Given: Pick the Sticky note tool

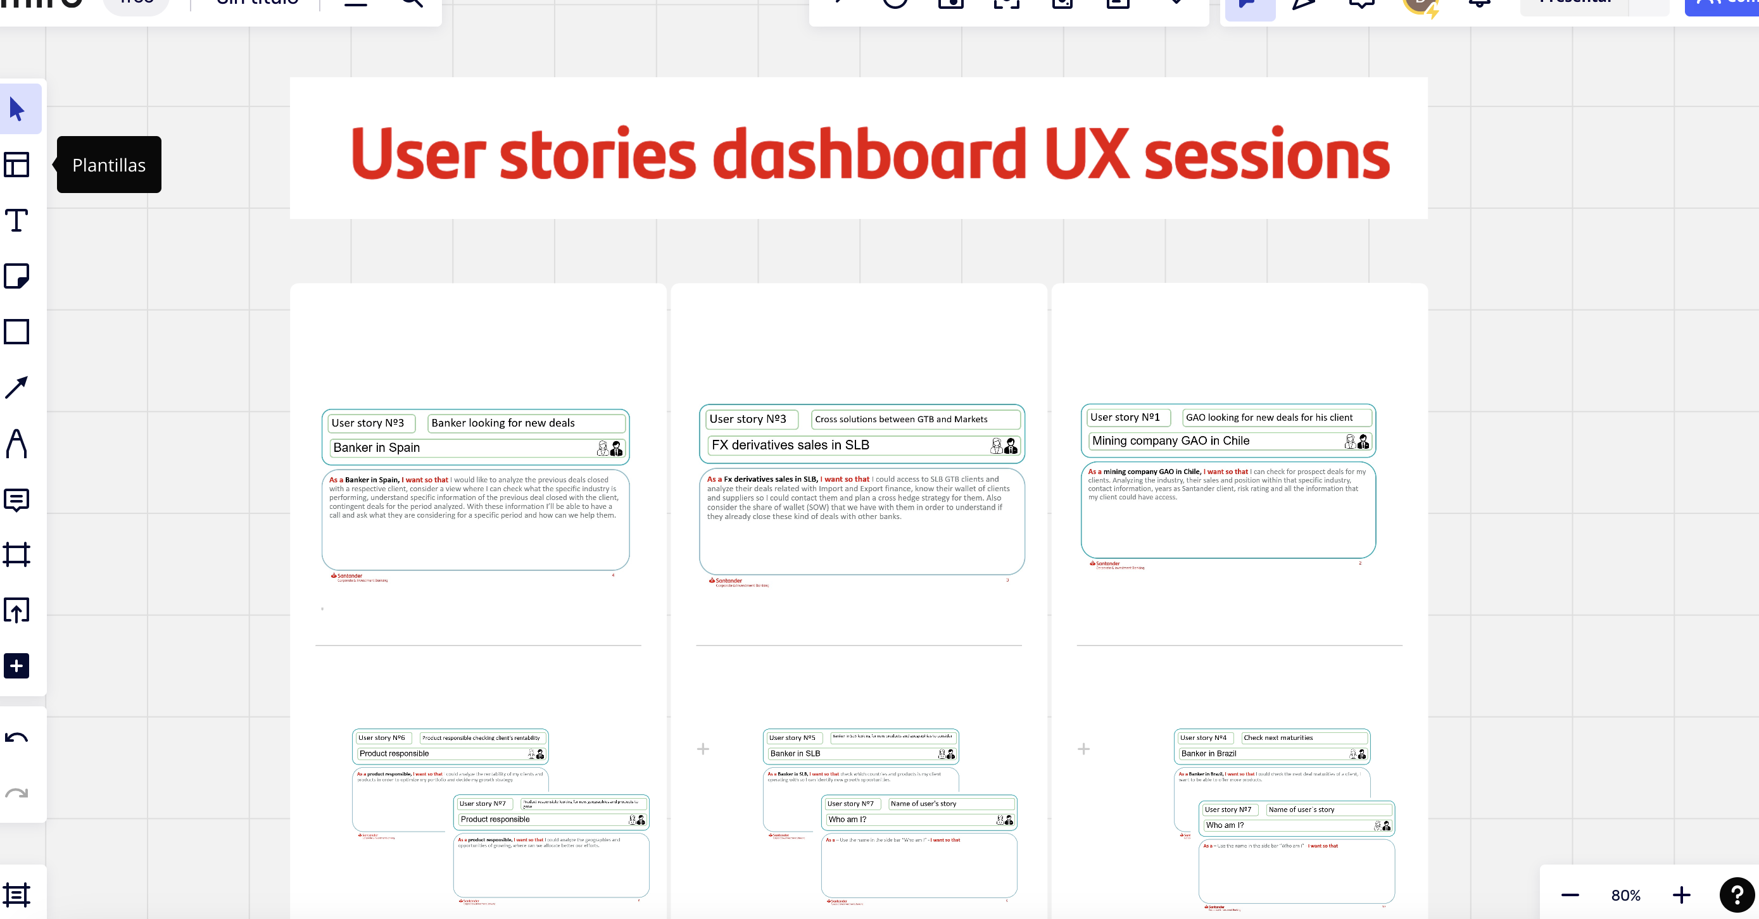Looking at the screenshot, I should pyautogui.click(x=17, y=276).
